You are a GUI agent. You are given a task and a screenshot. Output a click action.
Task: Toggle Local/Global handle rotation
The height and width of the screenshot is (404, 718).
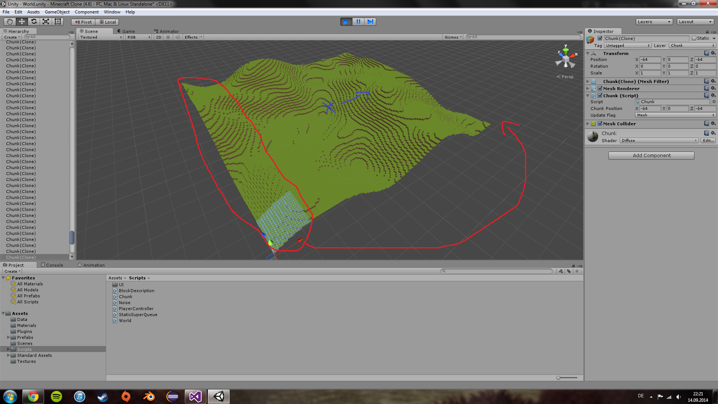(107, 22)
